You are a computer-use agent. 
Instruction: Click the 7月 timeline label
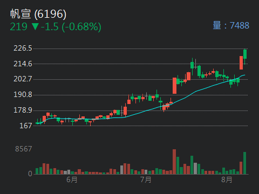click(146, 179)
